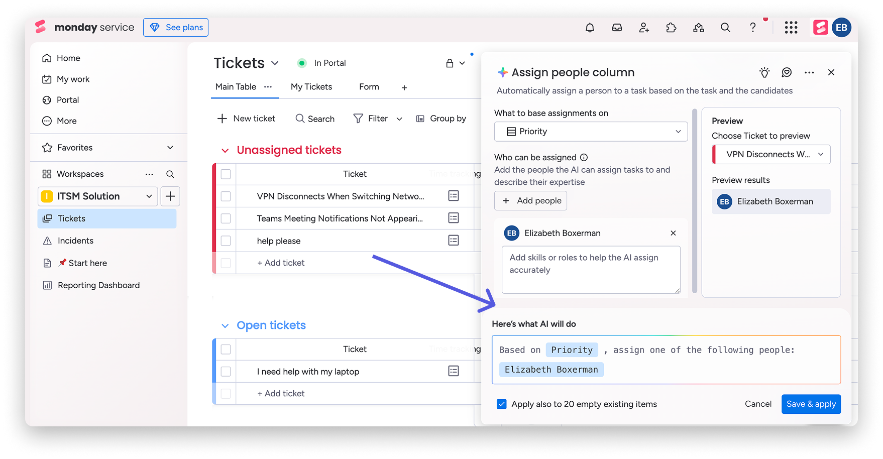Switch to the Form tab
Screen dimensions: 883x459
tap(369, 86)
